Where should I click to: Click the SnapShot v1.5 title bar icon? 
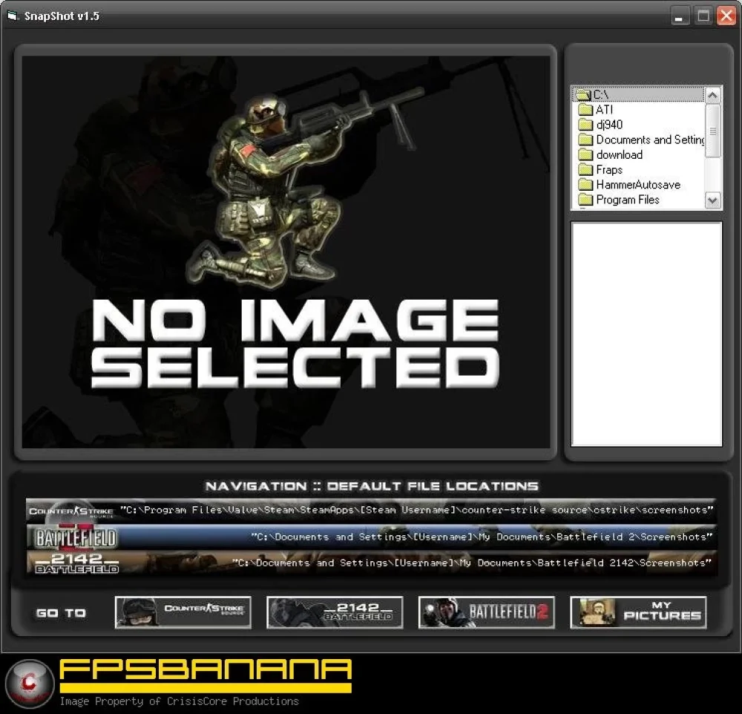(x=13, y=16)
